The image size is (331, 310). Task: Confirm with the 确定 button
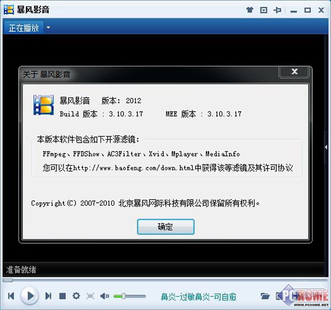point(165,227)
